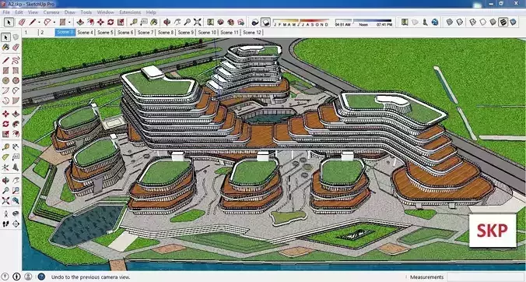
Task: Open the Instructor help icon in status bar
Action: [41, 277]
